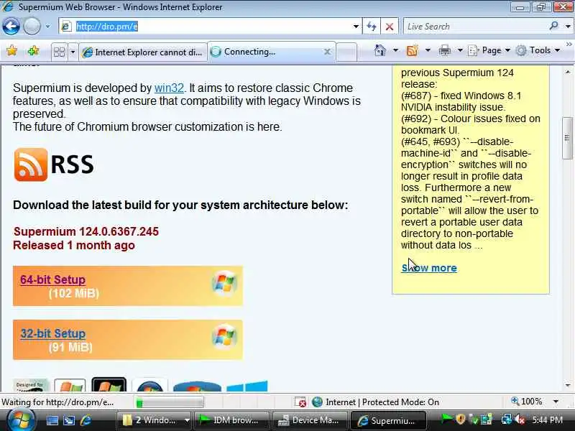This screenshot has height=431, width=575.
Task: Click the popup blocked status icon
Action: 300,402
